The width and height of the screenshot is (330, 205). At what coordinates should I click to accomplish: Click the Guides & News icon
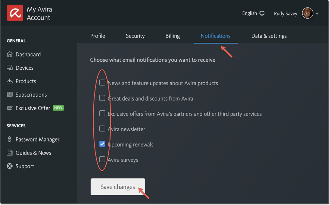9,153
